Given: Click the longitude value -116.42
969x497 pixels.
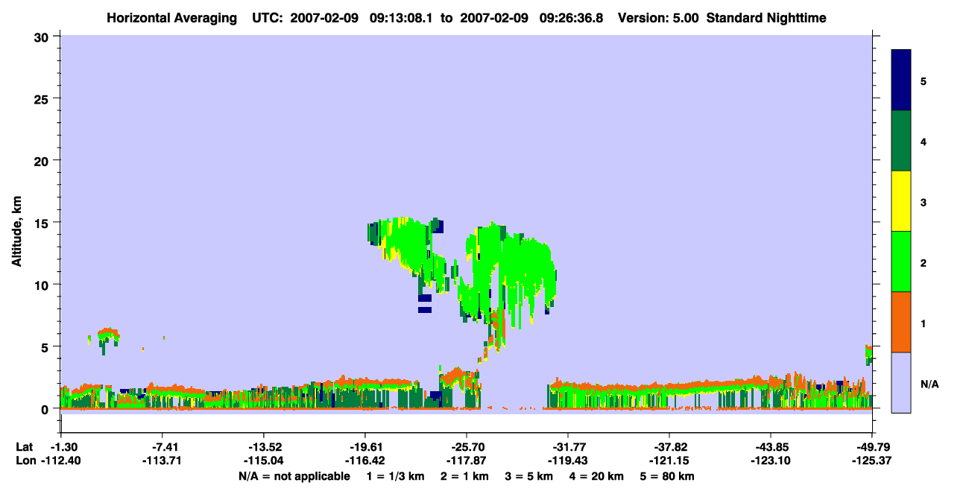Looking at the screenshot, I should 364,460.
